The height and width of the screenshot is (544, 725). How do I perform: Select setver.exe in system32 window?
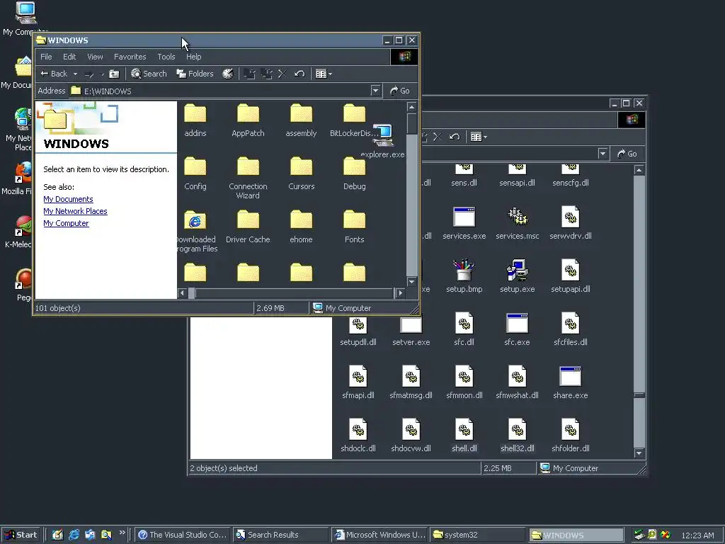[411, 330]
